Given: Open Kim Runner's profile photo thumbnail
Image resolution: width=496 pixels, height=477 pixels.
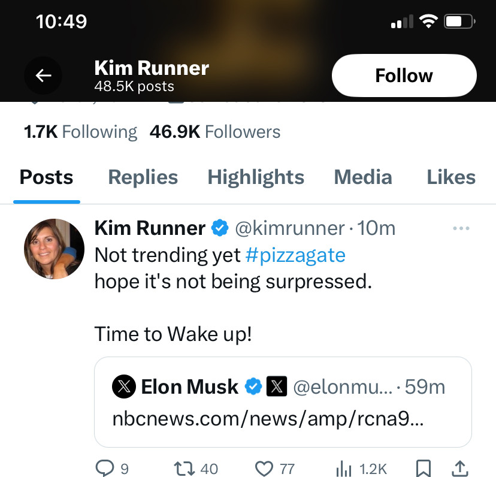Looking at the screenshot, I should (x=54, y=249).
